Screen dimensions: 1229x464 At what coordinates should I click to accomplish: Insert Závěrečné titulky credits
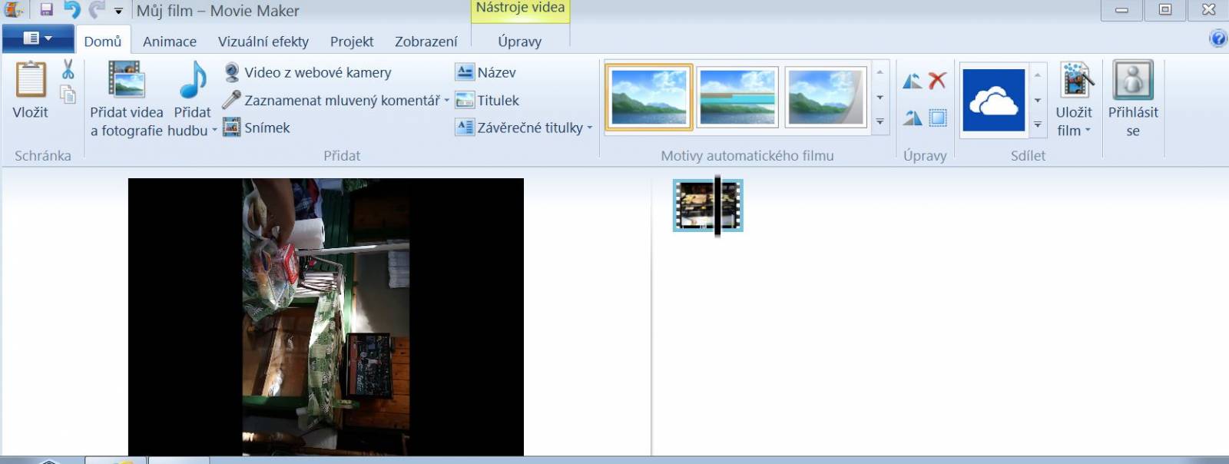tap(524, 128)
